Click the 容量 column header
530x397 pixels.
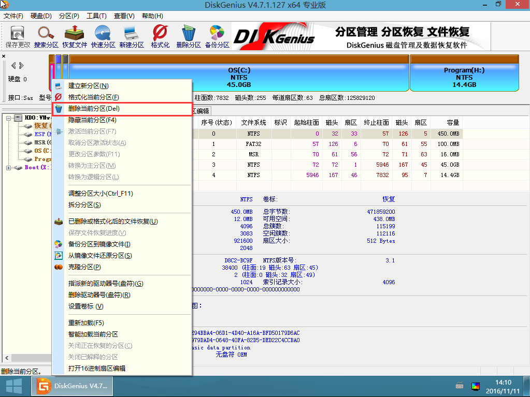446,123
